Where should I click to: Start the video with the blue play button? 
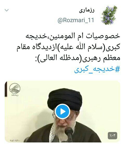[x=63, y=111]
